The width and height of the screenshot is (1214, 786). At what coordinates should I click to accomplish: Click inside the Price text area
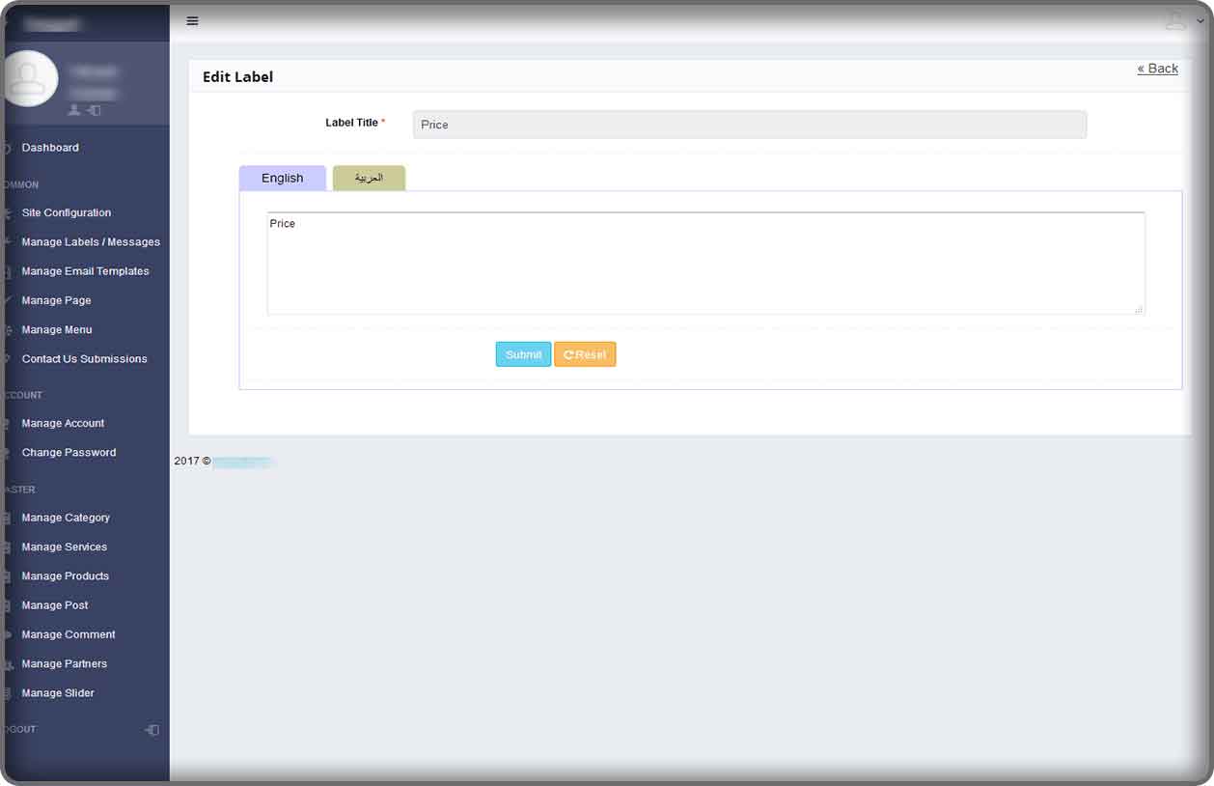point(704,263)
